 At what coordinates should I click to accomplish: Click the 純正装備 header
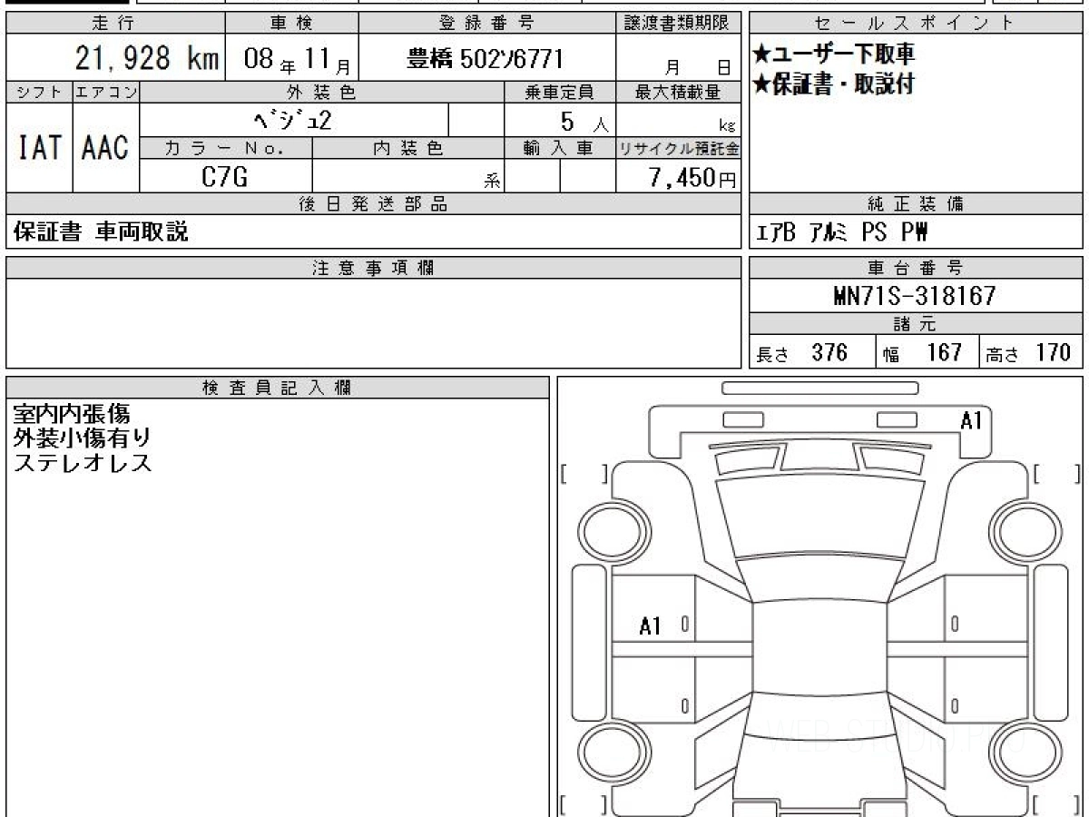(916, 204)
